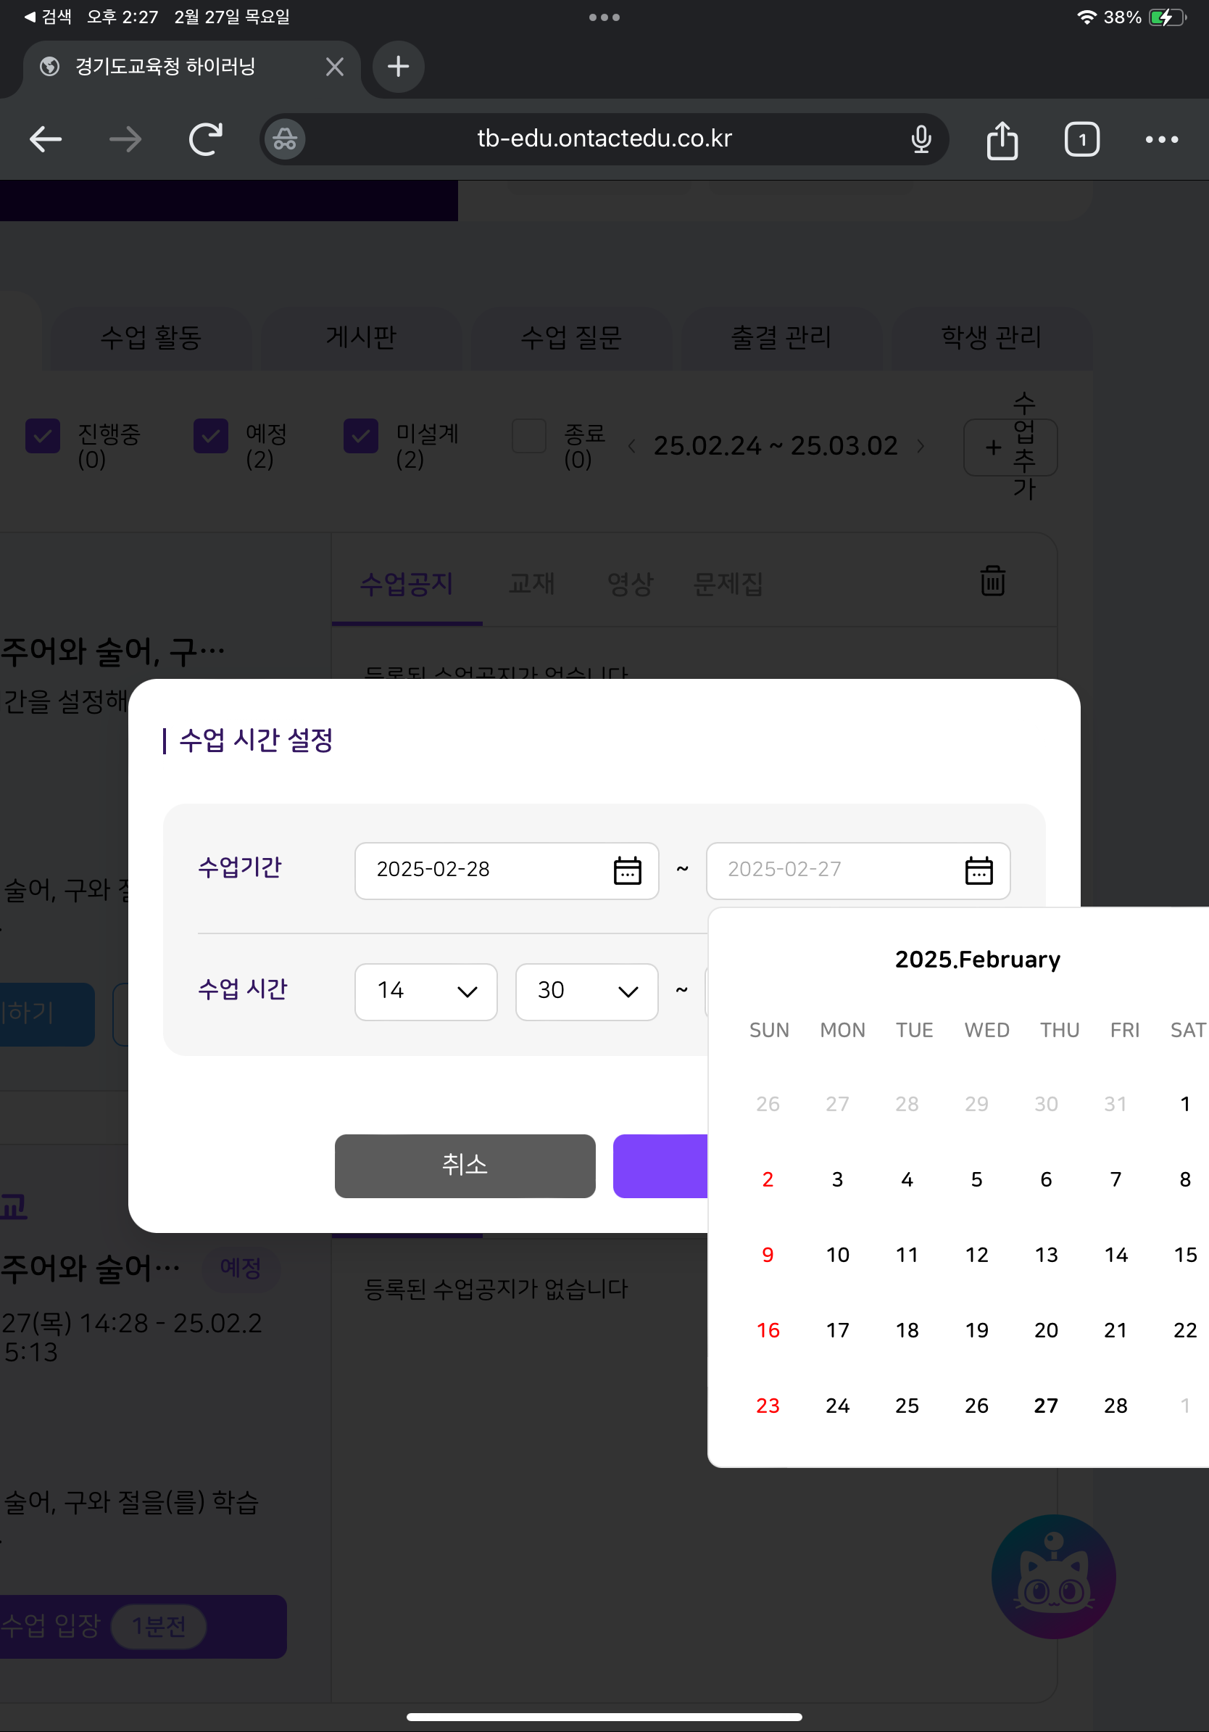Open the browser more options menu
Viewport: 1209px width, 1732px height.
pos(1160,139)
